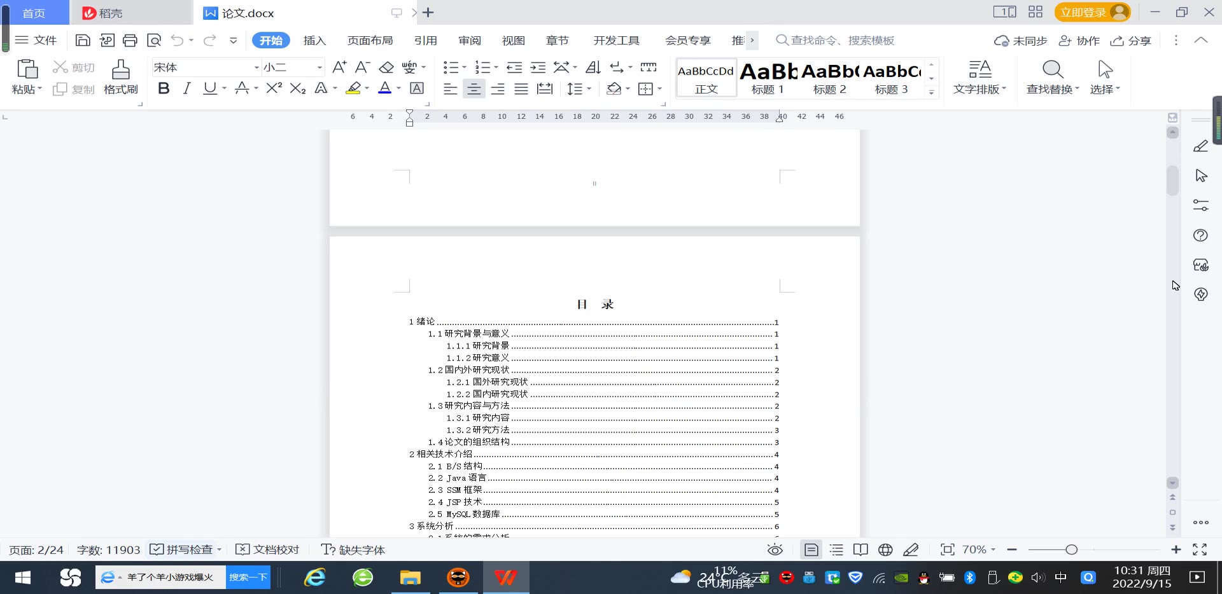Click the zoom slider handle
The image size is (1222, 594).
coord(1071,549)
